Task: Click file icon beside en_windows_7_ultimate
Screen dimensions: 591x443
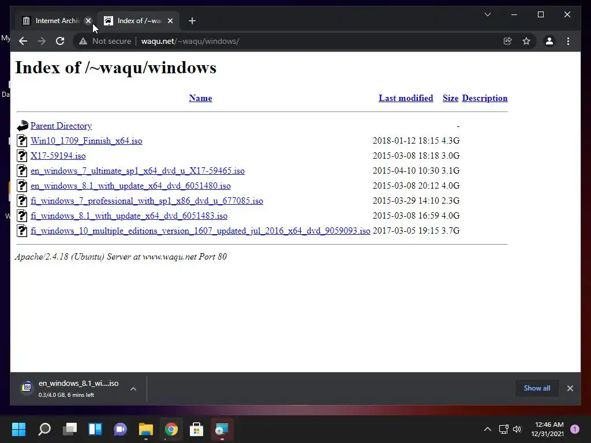Action: click(x=22, y=171)
